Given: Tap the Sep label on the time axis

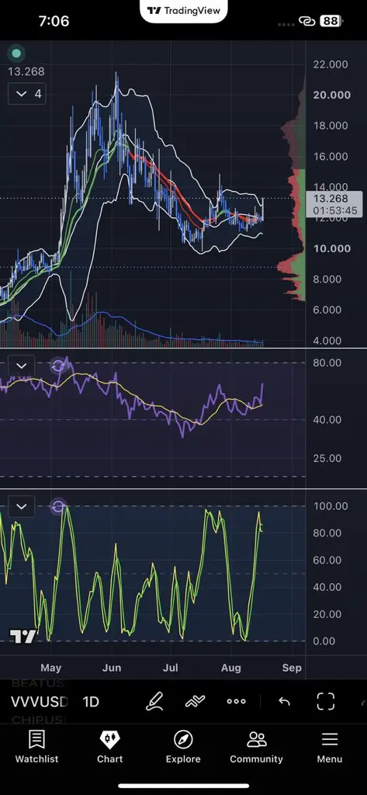Looking at the screenshot, I should click(292, 668).
